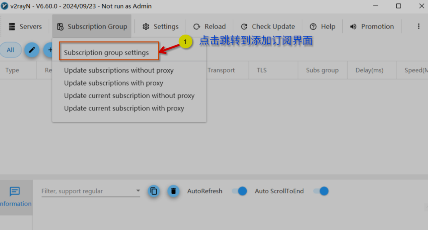Choose Update current subscription with proxy

[x=124, y=108]
